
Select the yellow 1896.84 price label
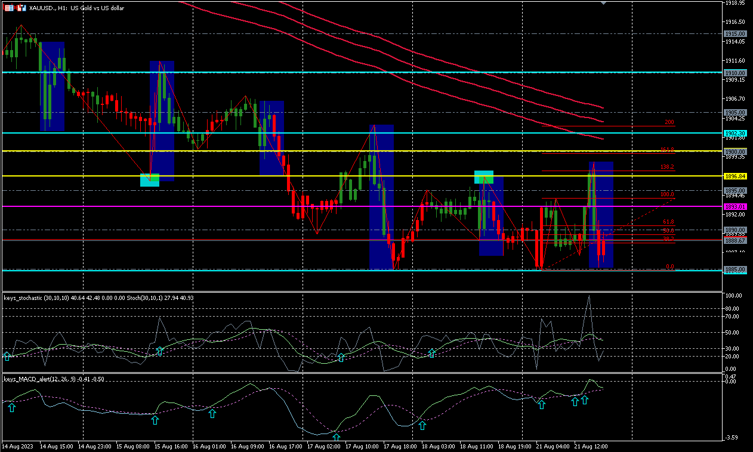735,177
